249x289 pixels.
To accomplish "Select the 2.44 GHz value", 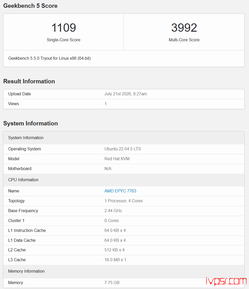I will [x=113, y=211].
